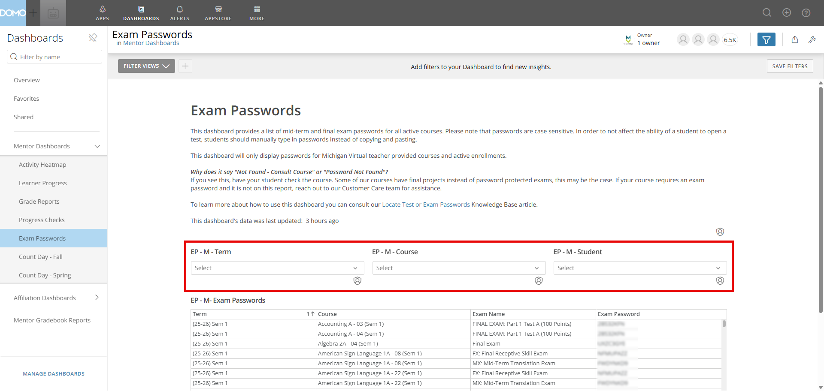Open the wrench settings icon
The width and height of the screenshot is (824, 391).
812,40
